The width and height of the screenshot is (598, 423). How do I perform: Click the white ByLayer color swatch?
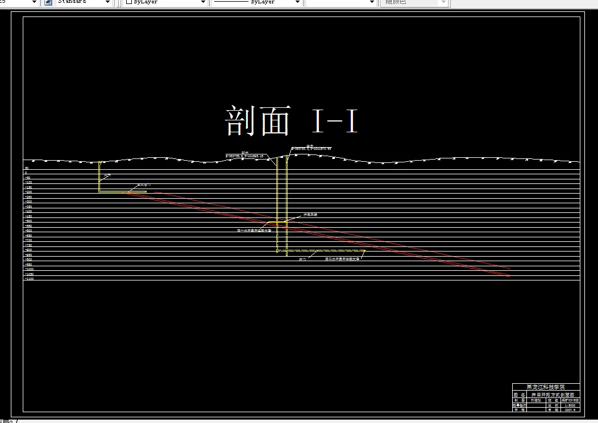[x=129, y=2]
